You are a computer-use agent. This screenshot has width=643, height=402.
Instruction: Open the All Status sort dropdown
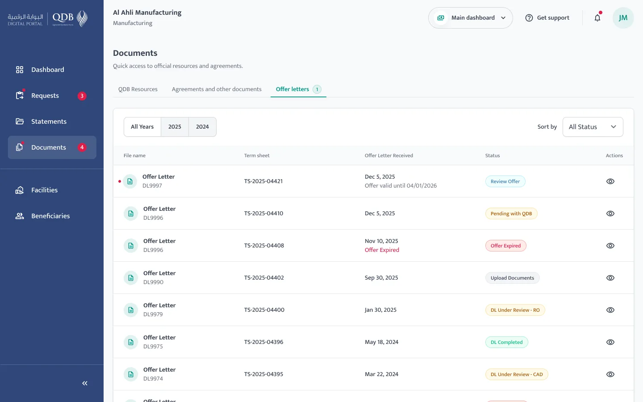pos(593,127)
